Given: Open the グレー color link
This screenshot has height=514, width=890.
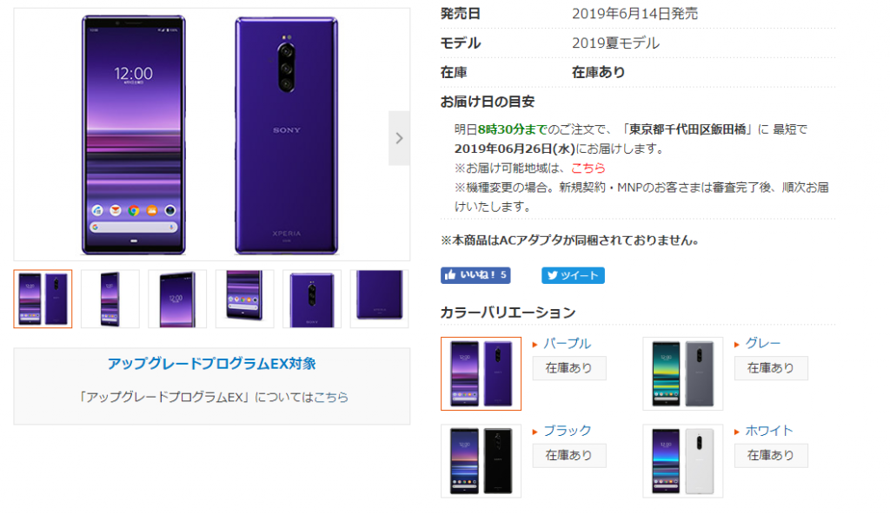Looking at the screenshot, I should coord(763,343).
